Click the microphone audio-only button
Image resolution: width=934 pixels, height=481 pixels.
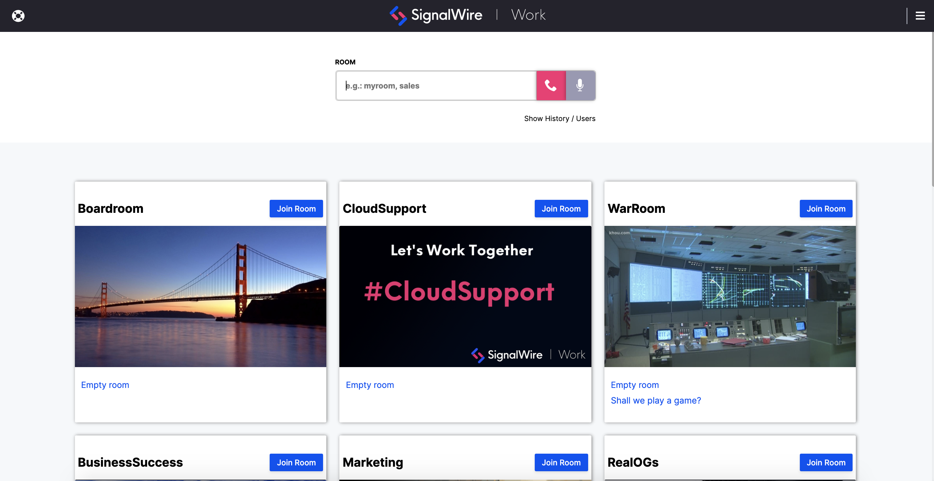pyautogui.click(x=580, y=86)
